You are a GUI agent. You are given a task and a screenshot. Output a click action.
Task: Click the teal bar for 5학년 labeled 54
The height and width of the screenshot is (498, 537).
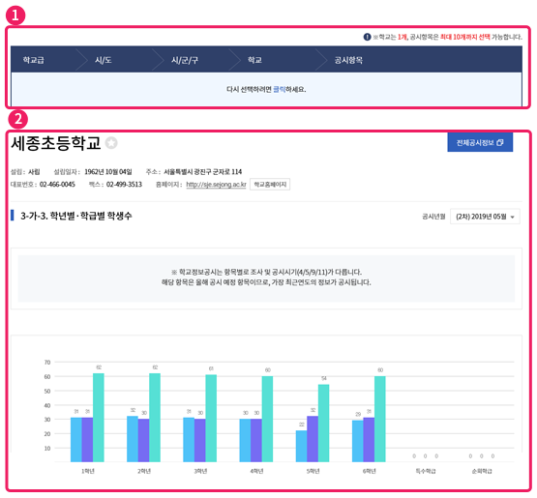(x=323, y=424)
